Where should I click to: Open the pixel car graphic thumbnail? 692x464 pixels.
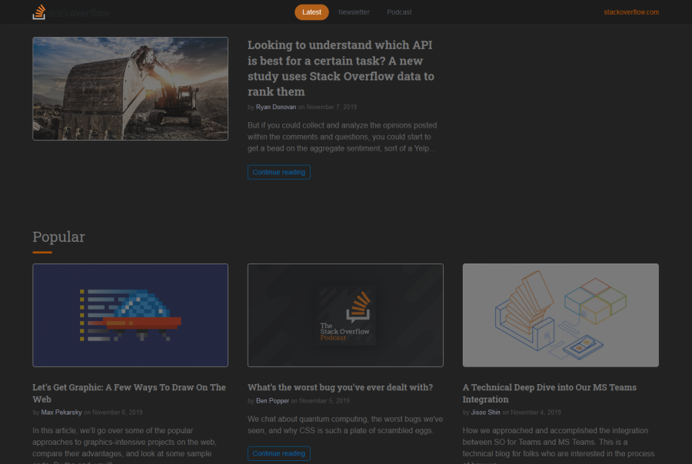[x=130, y=316]
